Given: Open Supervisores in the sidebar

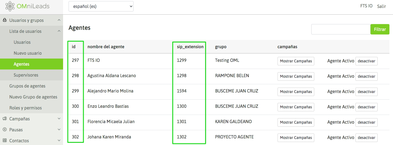Looking at the screenshot, I should point(26,75).
